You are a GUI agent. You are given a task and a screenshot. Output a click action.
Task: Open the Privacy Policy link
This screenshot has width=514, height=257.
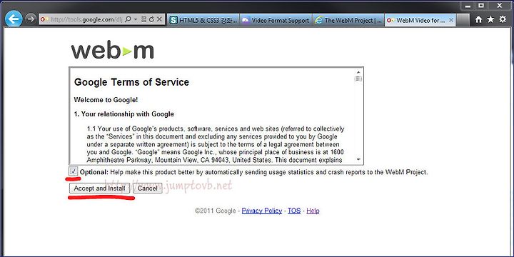pos(262,211)
